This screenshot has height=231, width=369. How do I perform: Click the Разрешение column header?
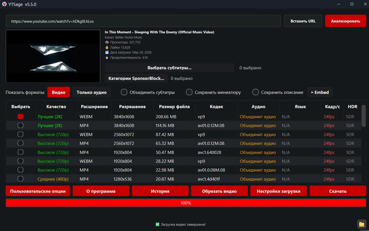pyautogui.click(x=132, y=106)
